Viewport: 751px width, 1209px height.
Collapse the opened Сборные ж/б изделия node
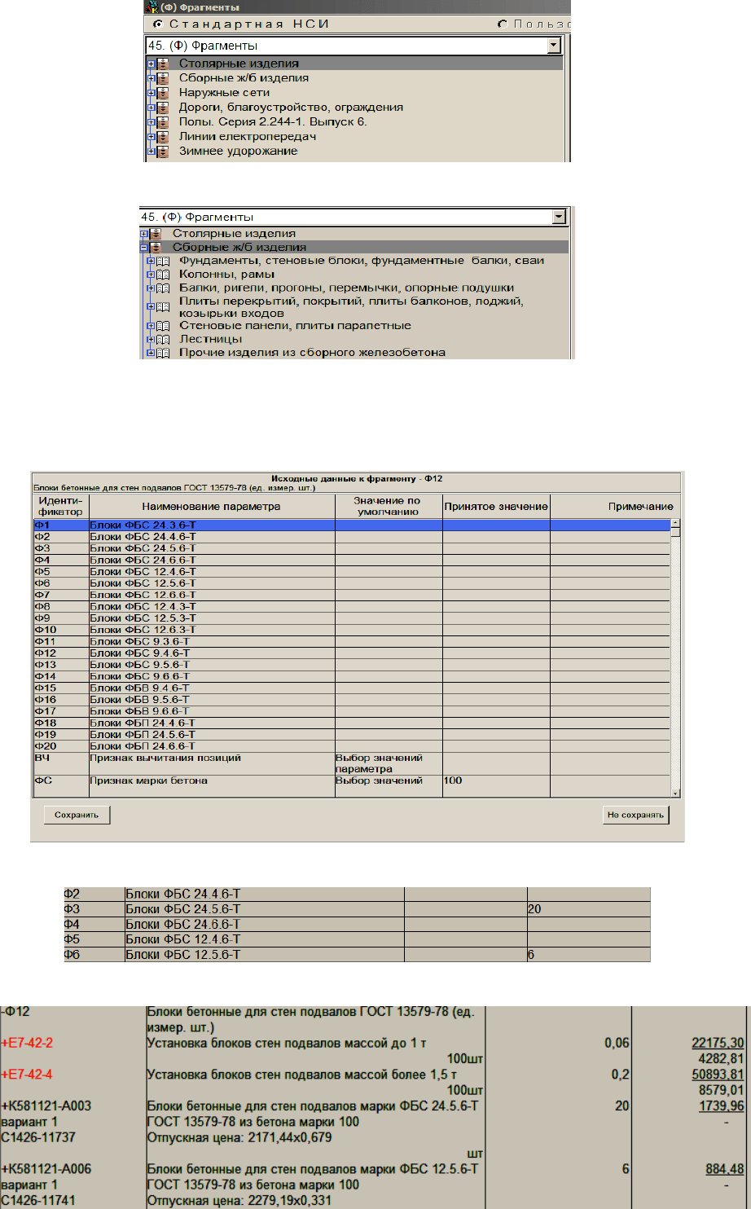[144, 248]
